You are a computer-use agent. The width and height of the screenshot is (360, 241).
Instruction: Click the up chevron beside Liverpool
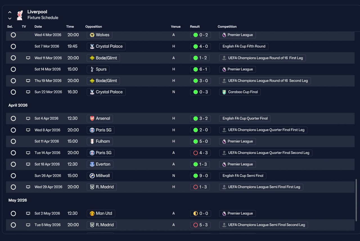point(10,12)
